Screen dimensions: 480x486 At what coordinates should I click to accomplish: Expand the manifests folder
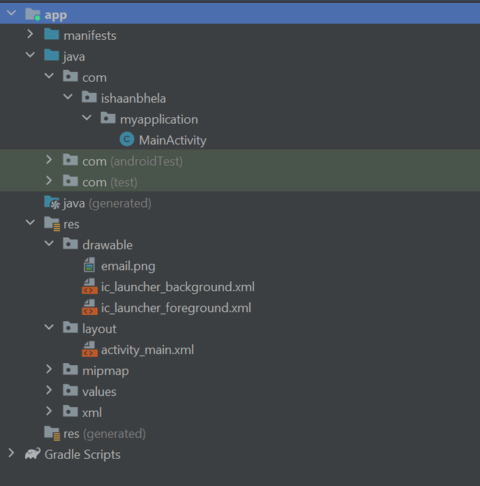coord(30,35)
